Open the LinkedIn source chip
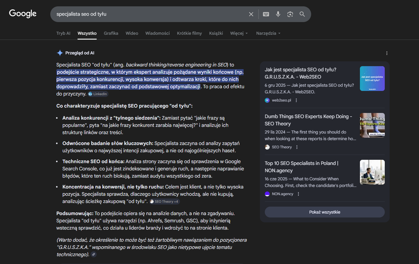This screenshot has width=419, height=264. [98, 94]
